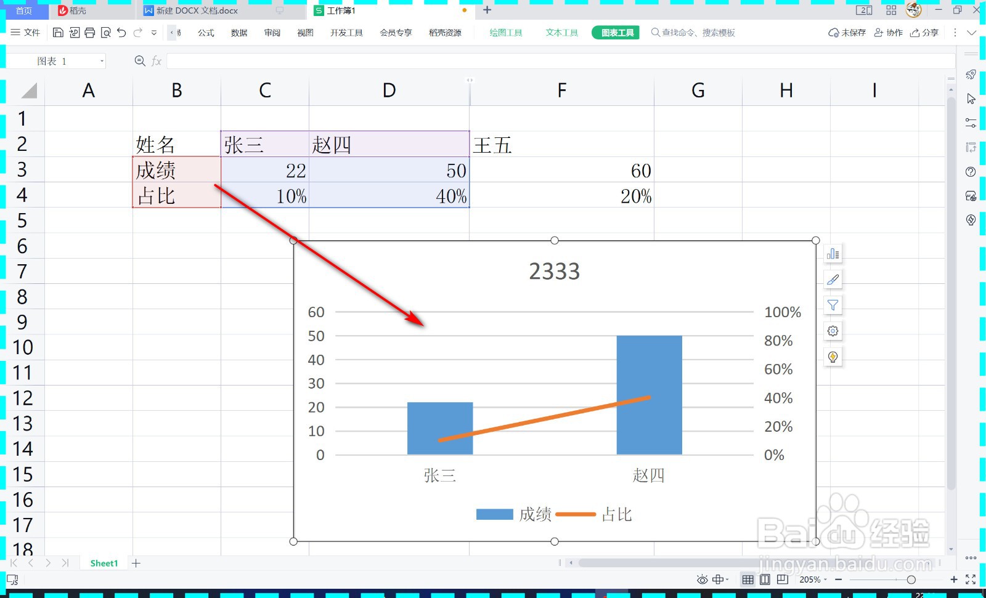Enable normal grid view in status bar
This screenshot has width=986, height=598.
point(748,580)
